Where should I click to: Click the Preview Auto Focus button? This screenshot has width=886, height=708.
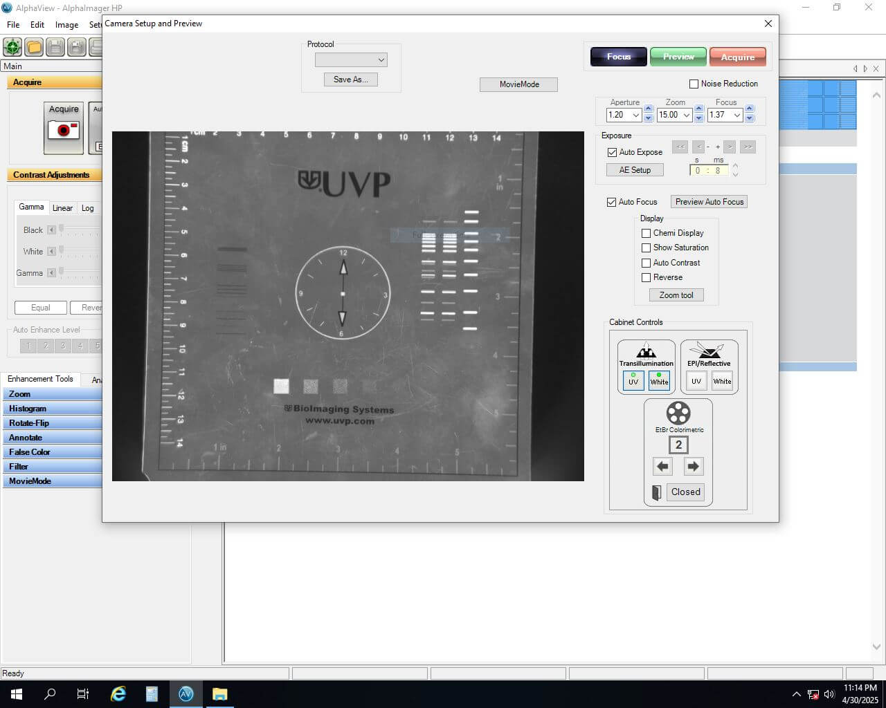709,202
